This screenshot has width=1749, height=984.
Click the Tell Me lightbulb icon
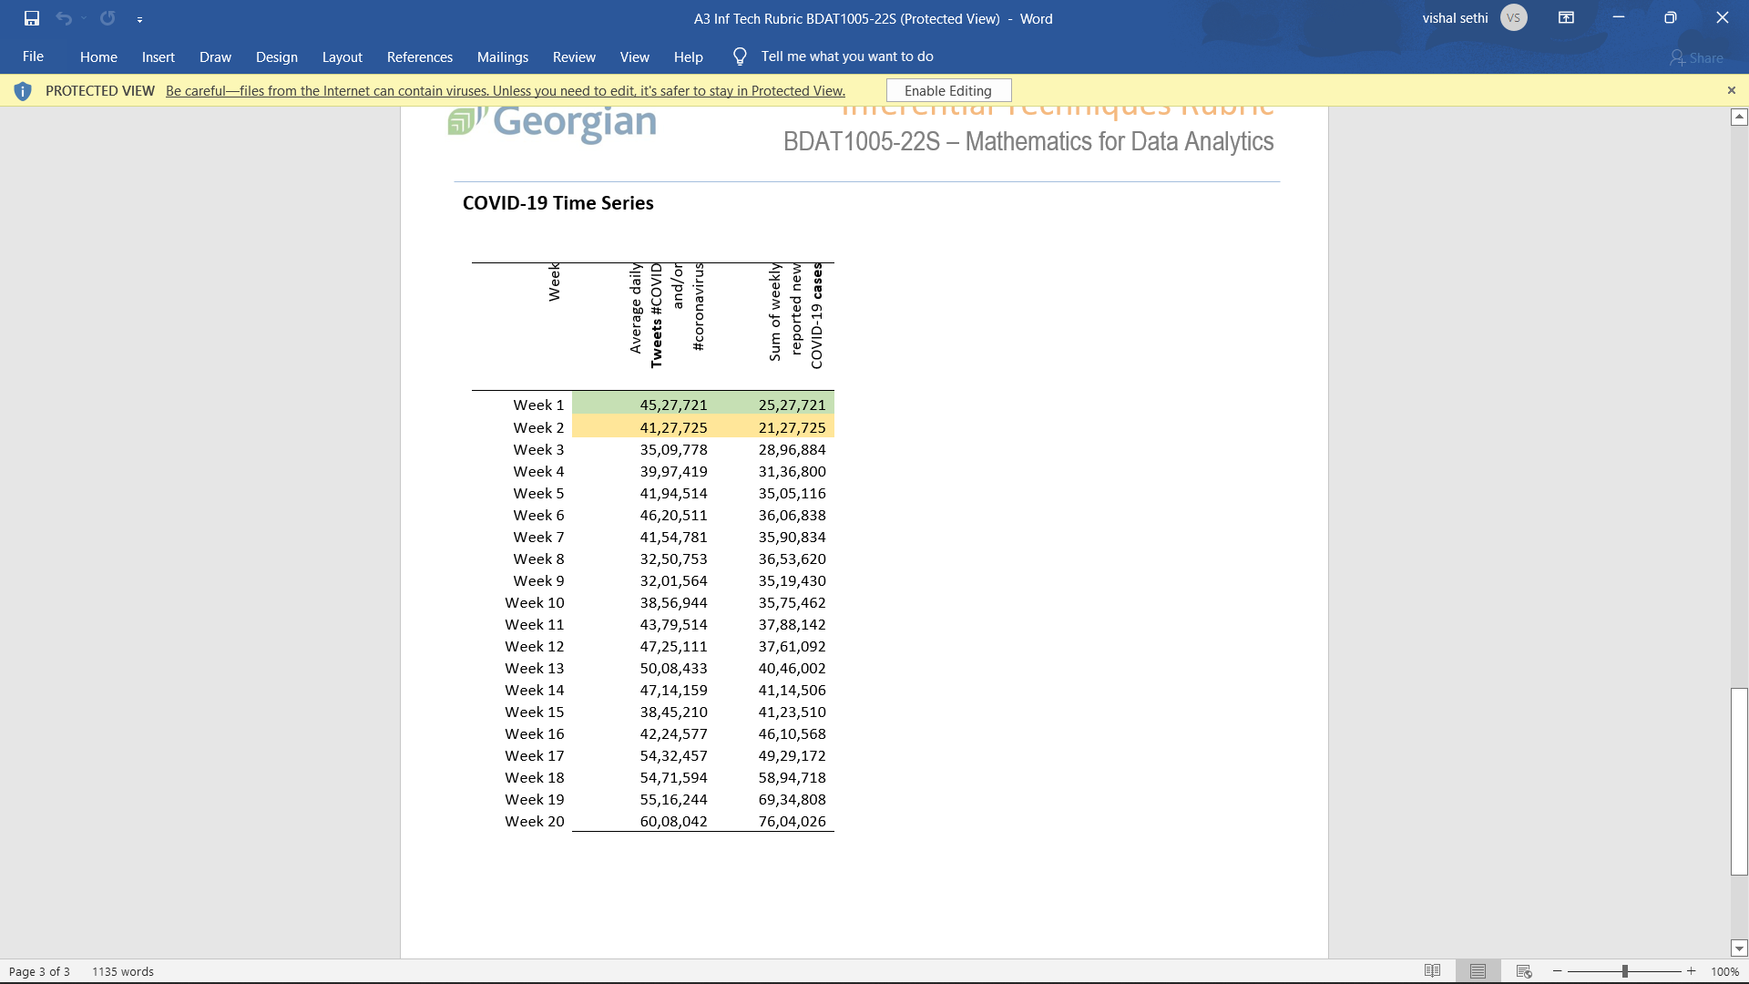(739, 56)
